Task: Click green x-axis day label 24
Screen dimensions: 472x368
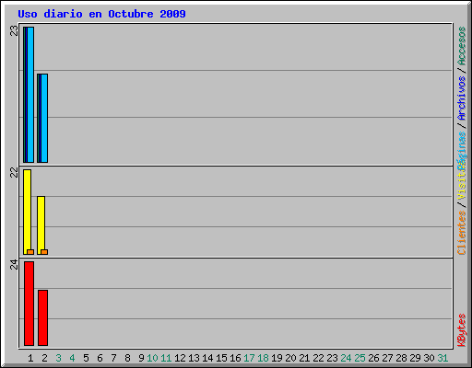Action: (346, 358)
